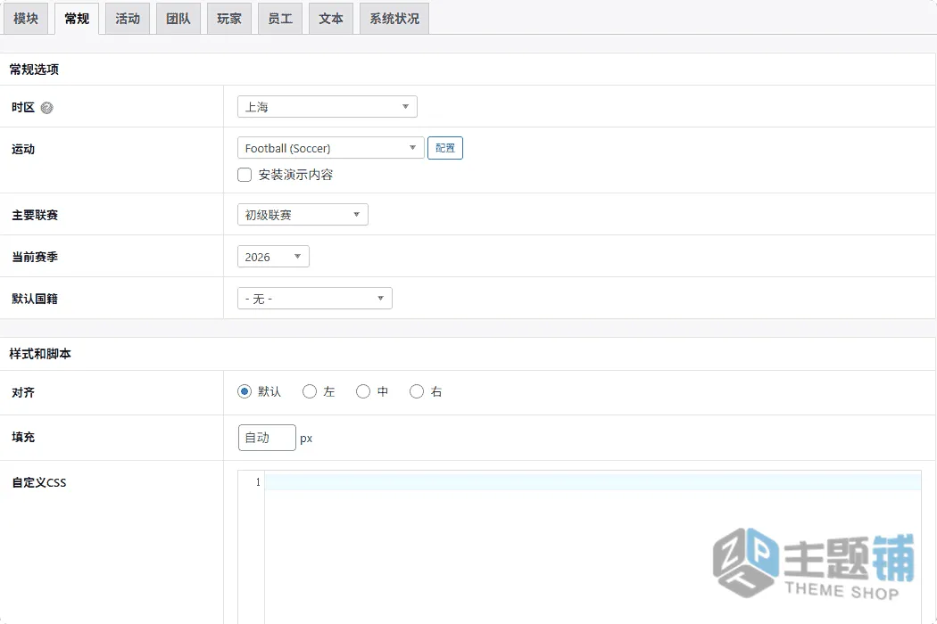Choose the 左 alignment radio button
This screenshot has width=937, height=624.
click(x=310, y=391)
